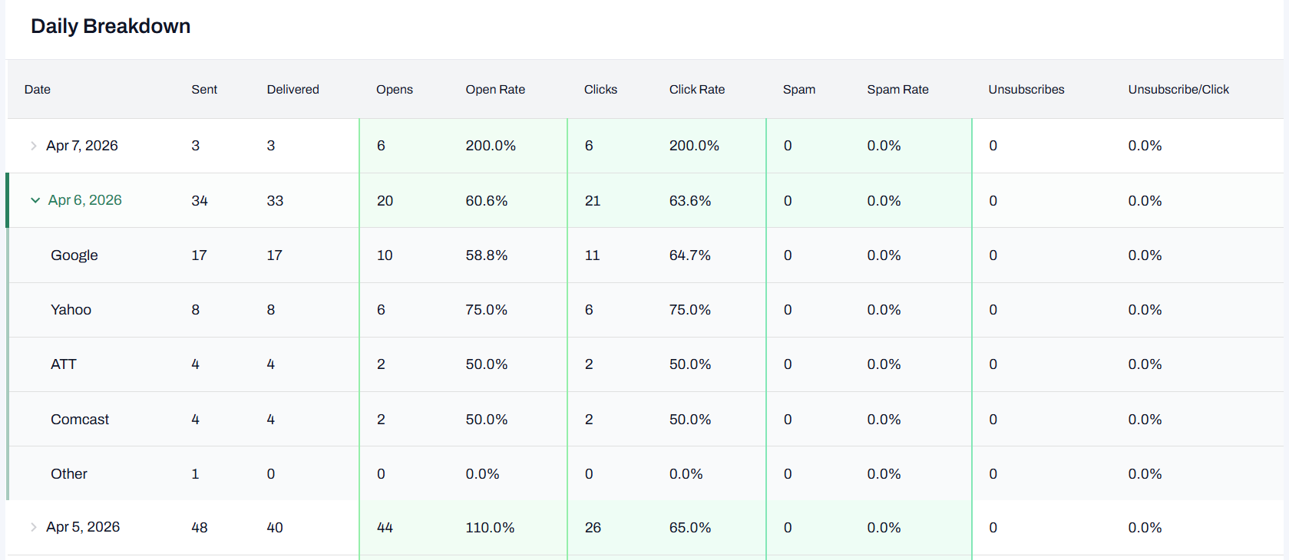Click the Delivered column header
1289x560 pixels.
293,90
